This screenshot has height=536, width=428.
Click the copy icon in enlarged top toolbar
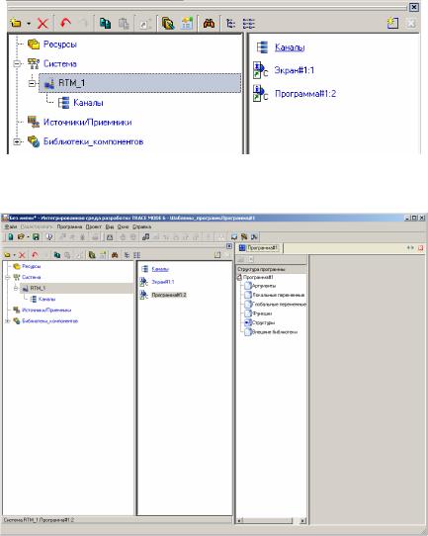point(105,23)
